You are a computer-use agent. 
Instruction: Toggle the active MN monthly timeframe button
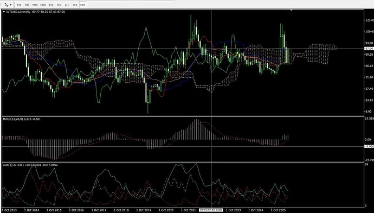(x=83, y=5)
